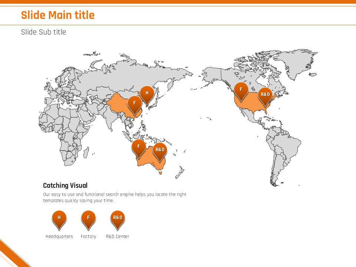Screen dimensions: 356x267
Task: Click the 'Slide Sub title' text
Action: [x=43, y=32]
